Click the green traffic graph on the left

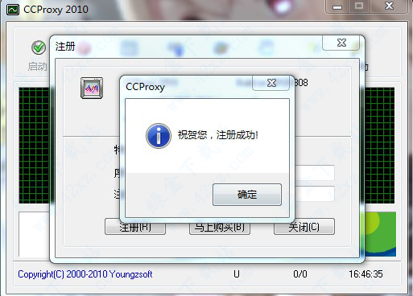[34, 146]
